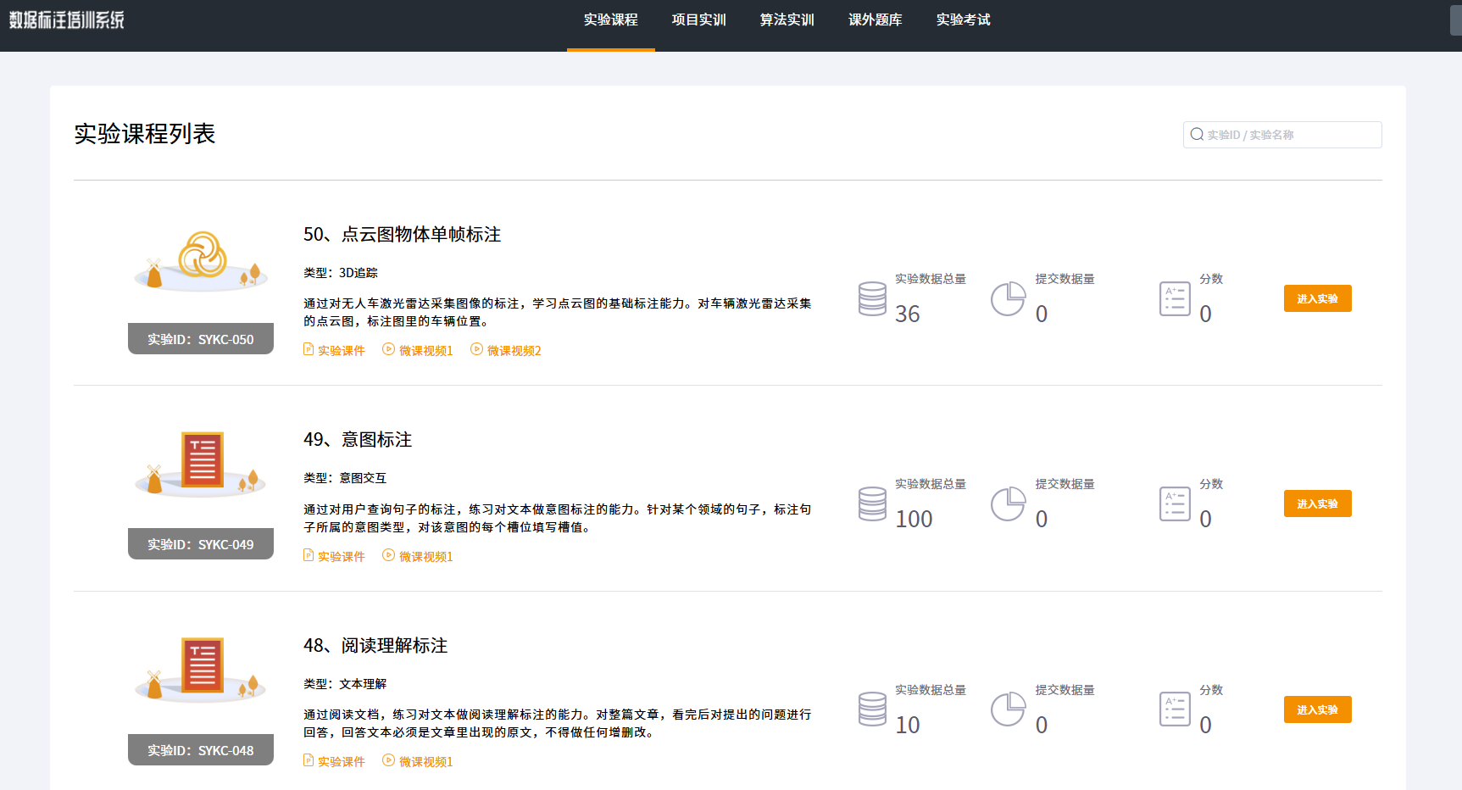Open the 实验课程 tab

click(x=610, y=20)
